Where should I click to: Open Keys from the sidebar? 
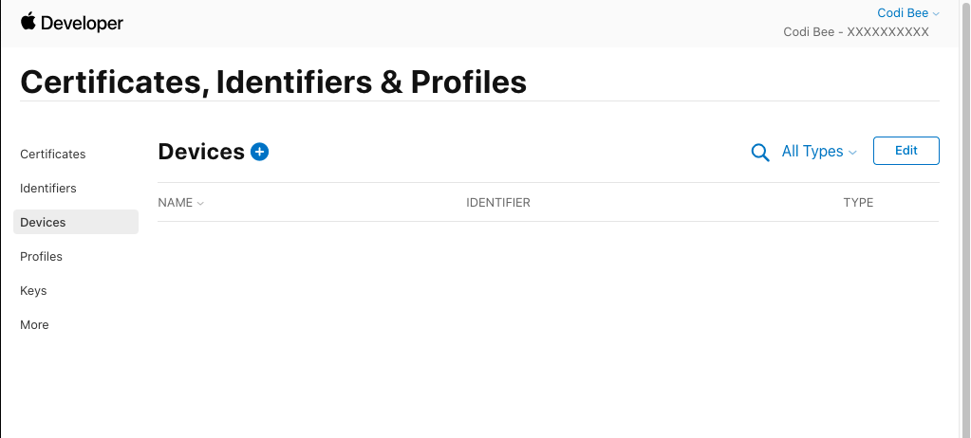coord(33,291)
